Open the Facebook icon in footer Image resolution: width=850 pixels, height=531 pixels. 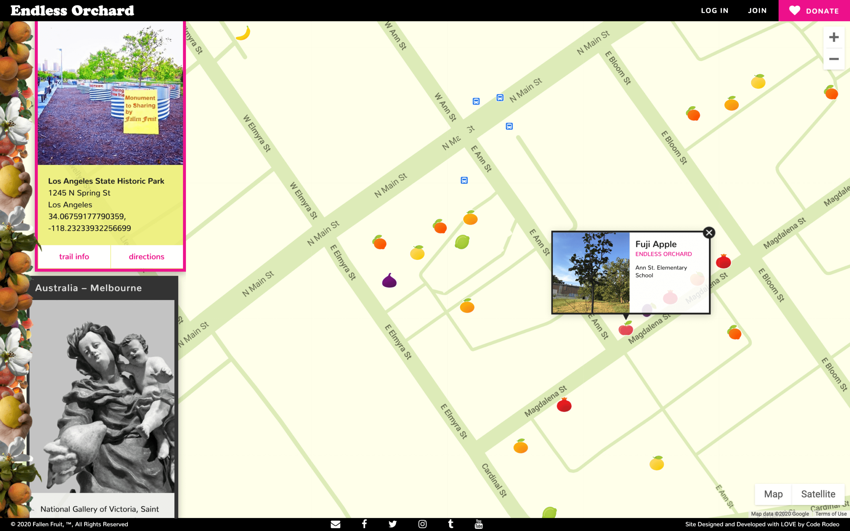[364, 524]
